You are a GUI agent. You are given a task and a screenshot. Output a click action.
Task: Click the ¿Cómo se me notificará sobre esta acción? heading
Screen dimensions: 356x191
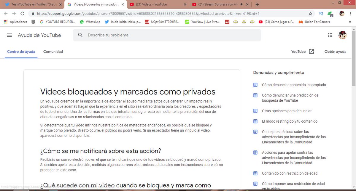click(x=101, y=151)
